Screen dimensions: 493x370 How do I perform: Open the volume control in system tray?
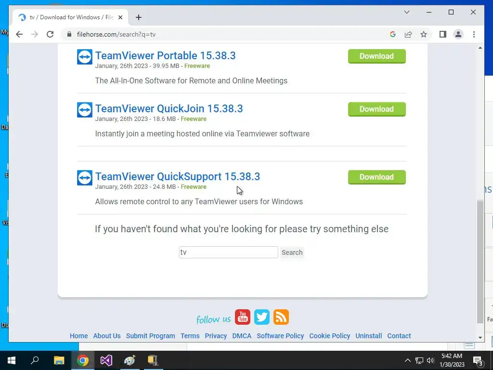[430, 360]
